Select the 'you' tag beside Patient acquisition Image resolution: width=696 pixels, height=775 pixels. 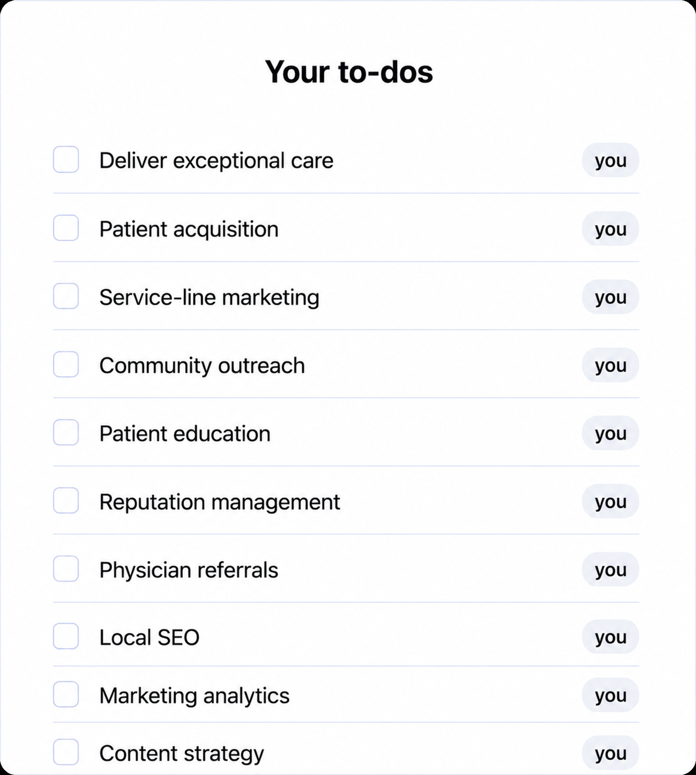pyautogui.click(x=610, y=228)
